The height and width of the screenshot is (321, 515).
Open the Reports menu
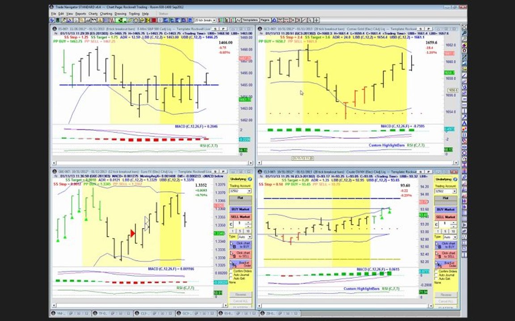point(80,14)
